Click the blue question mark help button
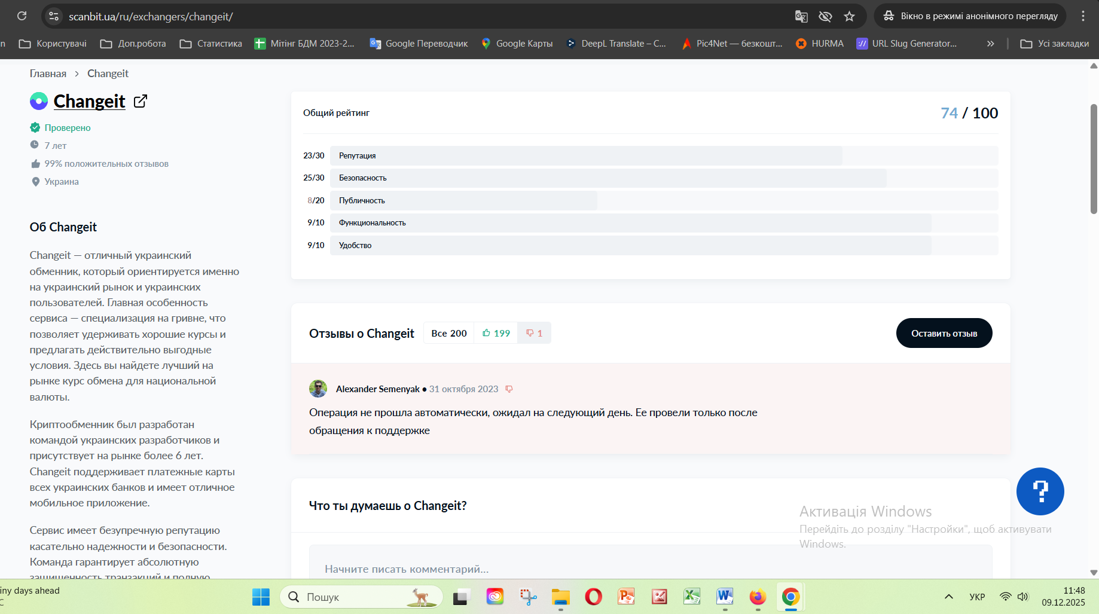The image size is (1099, 614). coord(1040,491)
